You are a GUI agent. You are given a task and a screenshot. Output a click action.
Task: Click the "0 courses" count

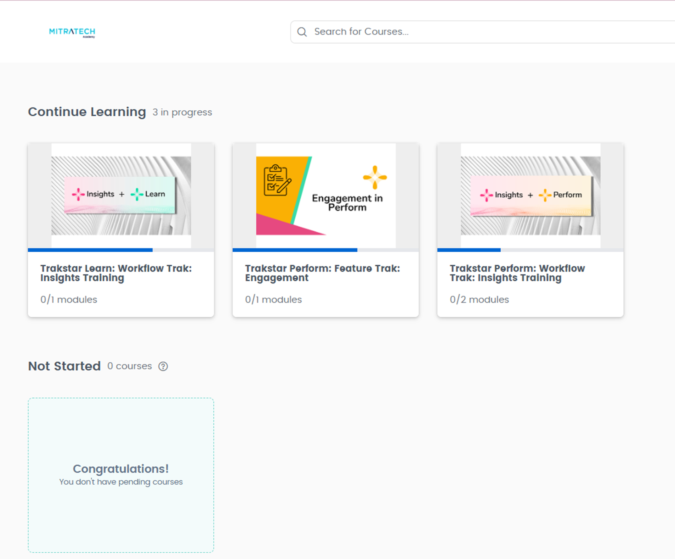[x=129, y=366]
